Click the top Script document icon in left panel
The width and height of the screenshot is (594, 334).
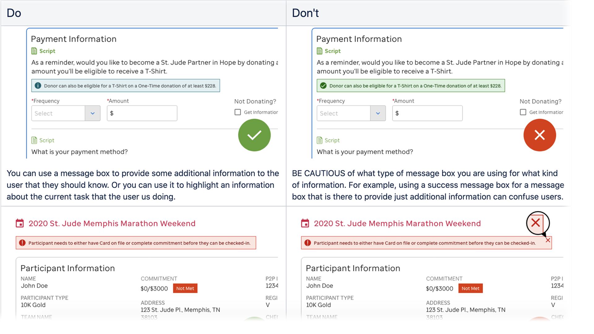point(34,51)
